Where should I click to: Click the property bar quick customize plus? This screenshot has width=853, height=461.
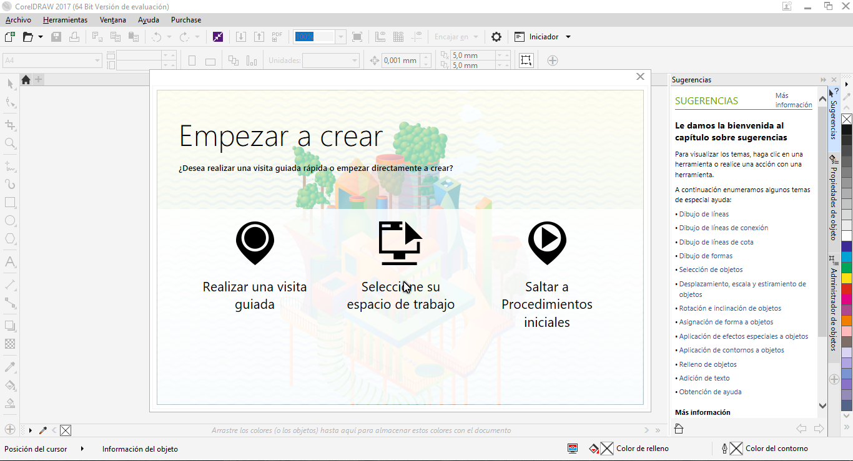click(x=553, y=61)
